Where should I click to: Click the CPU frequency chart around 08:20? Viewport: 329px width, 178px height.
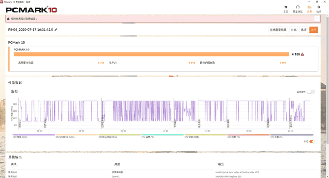[x=123, y=111]
